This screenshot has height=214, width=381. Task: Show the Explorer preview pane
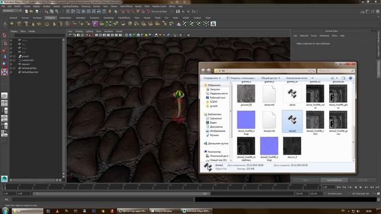tap(343, 78)
